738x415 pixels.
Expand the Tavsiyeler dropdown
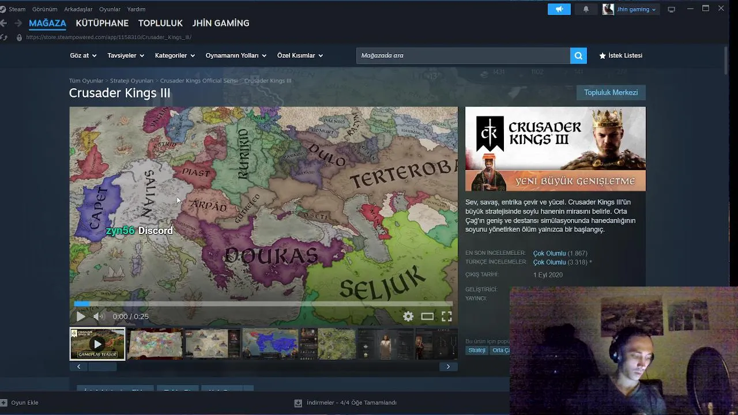[x=126, y=55]
